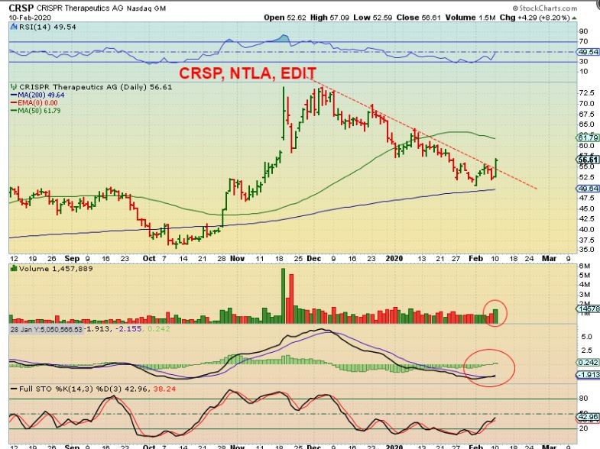The image size is (600, 449).
Task: Click the 72.5 price axis label
Action: 587,93
